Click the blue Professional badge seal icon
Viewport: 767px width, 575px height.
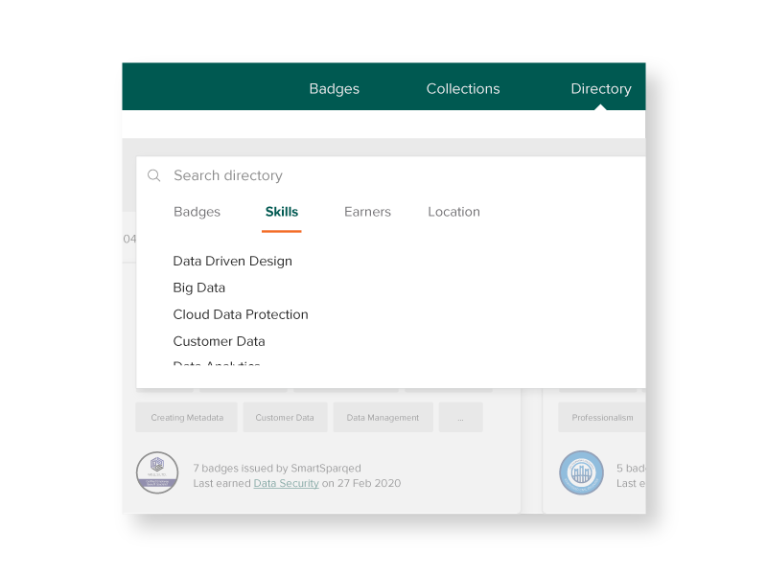click(581, 472)
